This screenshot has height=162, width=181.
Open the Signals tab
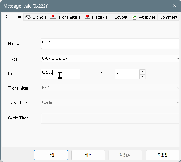tap(36, 17)
